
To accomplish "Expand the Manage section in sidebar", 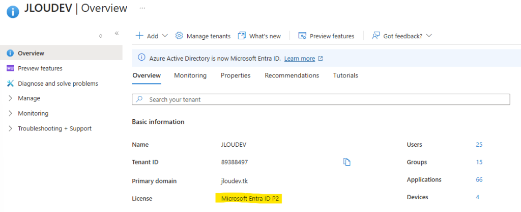I will tap(10, 98).
